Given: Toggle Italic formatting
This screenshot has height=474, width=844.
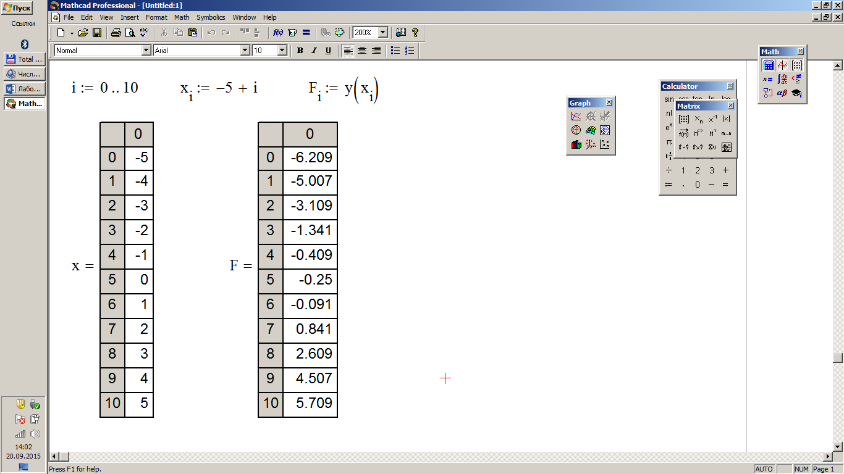Looking at the screenshot, I should click(314, 51).
